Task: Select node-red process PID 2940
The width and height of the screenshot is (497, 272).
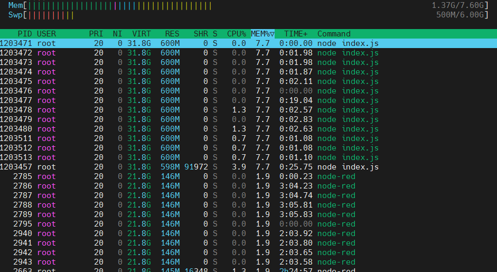Action: click(248, 233)
